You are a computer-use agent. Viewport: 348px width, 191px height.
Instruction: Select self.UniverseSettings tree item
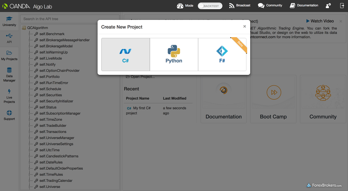[56, 144]
